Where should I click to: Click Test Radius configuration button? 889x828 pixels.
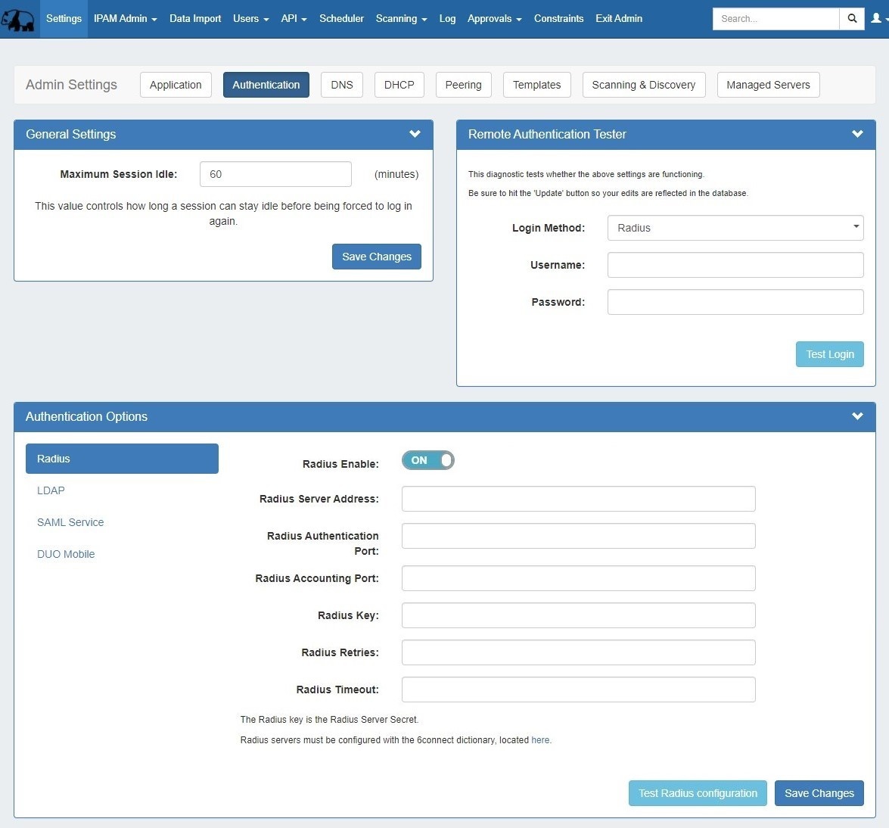tap(697, 793)
